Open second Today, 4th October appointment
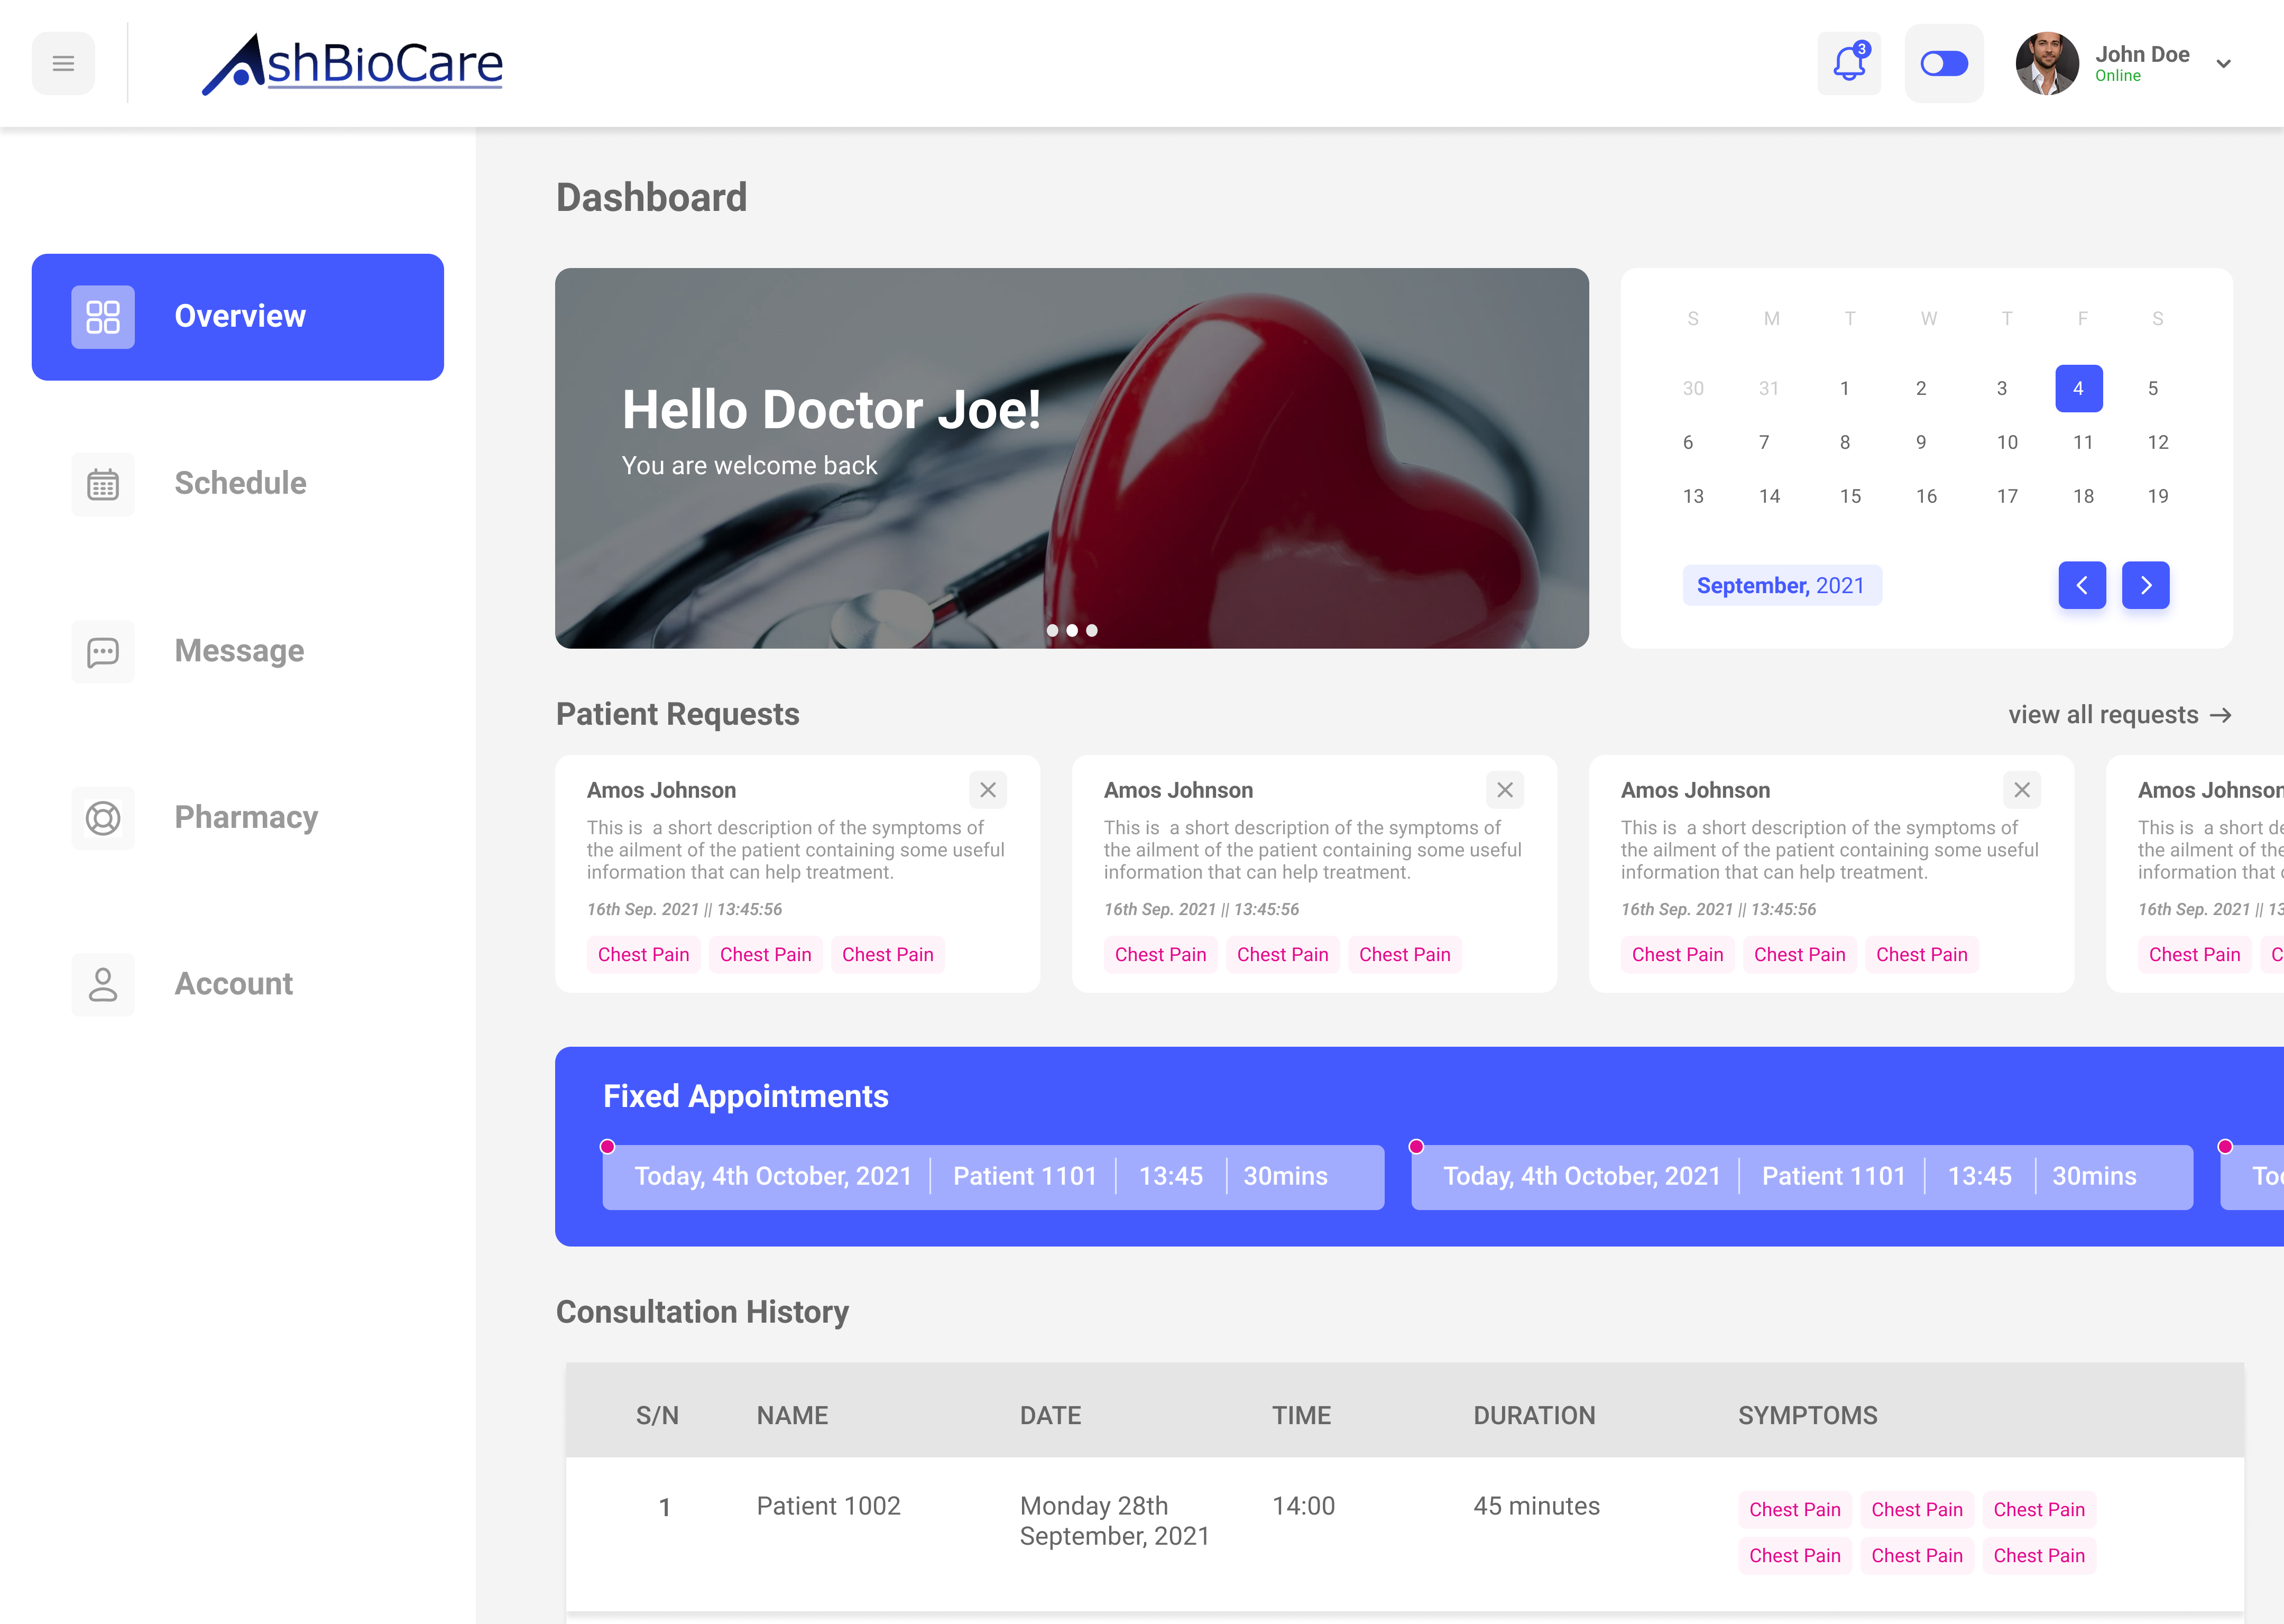This screenshot has height=1624, width=2284. (x=1802, y=1177)
